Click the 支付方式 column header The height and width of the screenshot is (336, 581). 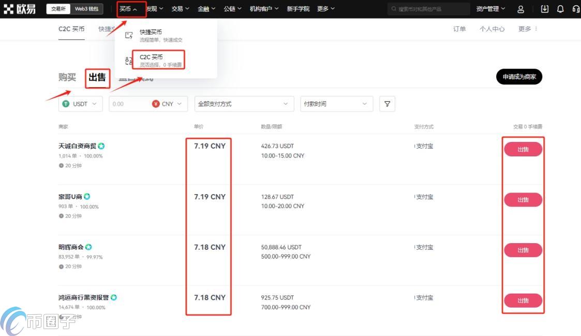(424, 127)
